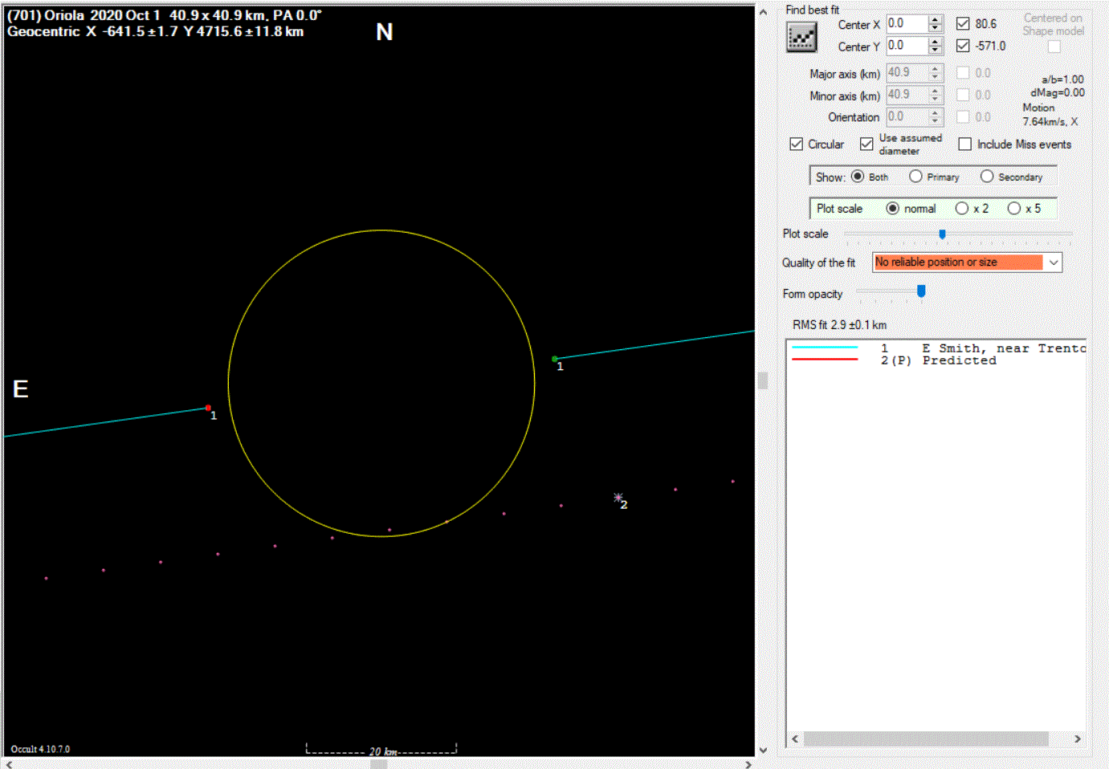Click red chord endpoint marker 1

pos(208,408)
